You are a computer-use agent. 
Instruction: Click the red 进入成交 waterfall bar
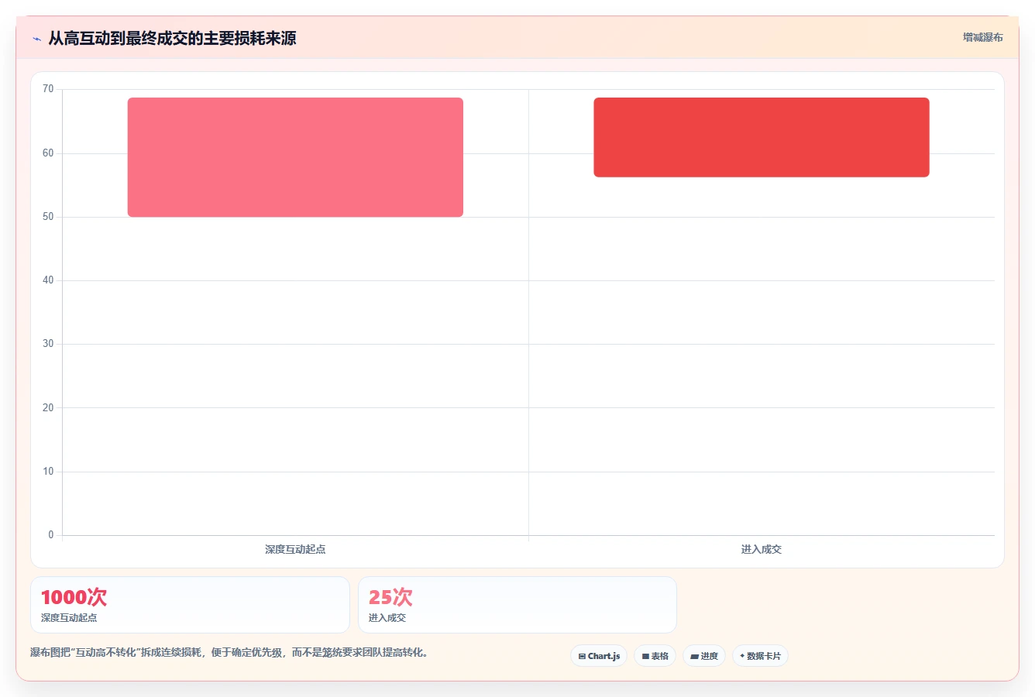(762, 137)
